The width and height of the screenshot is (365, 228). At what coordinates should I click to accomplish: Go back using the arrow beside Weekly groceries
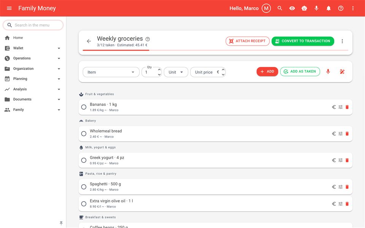(x=89, y=41)
